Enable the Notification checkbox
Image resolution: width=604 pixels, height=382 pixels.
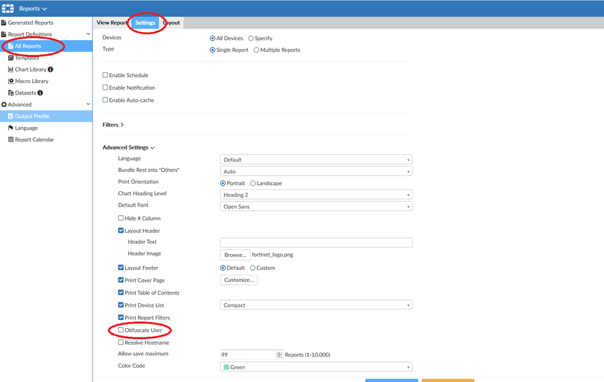(x=105, y=88)
